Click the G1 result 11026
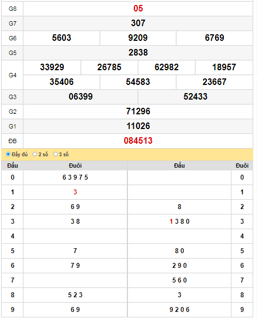The width and height of the screenshot is (257, 319). point(138,126)
